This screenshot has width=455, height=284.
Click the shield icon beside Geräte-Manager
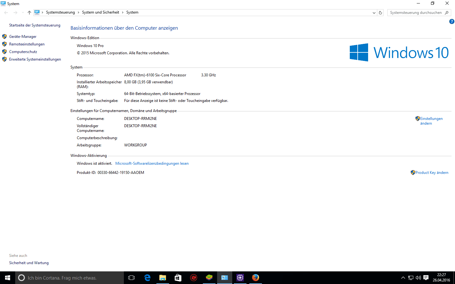tap(4, 37)
